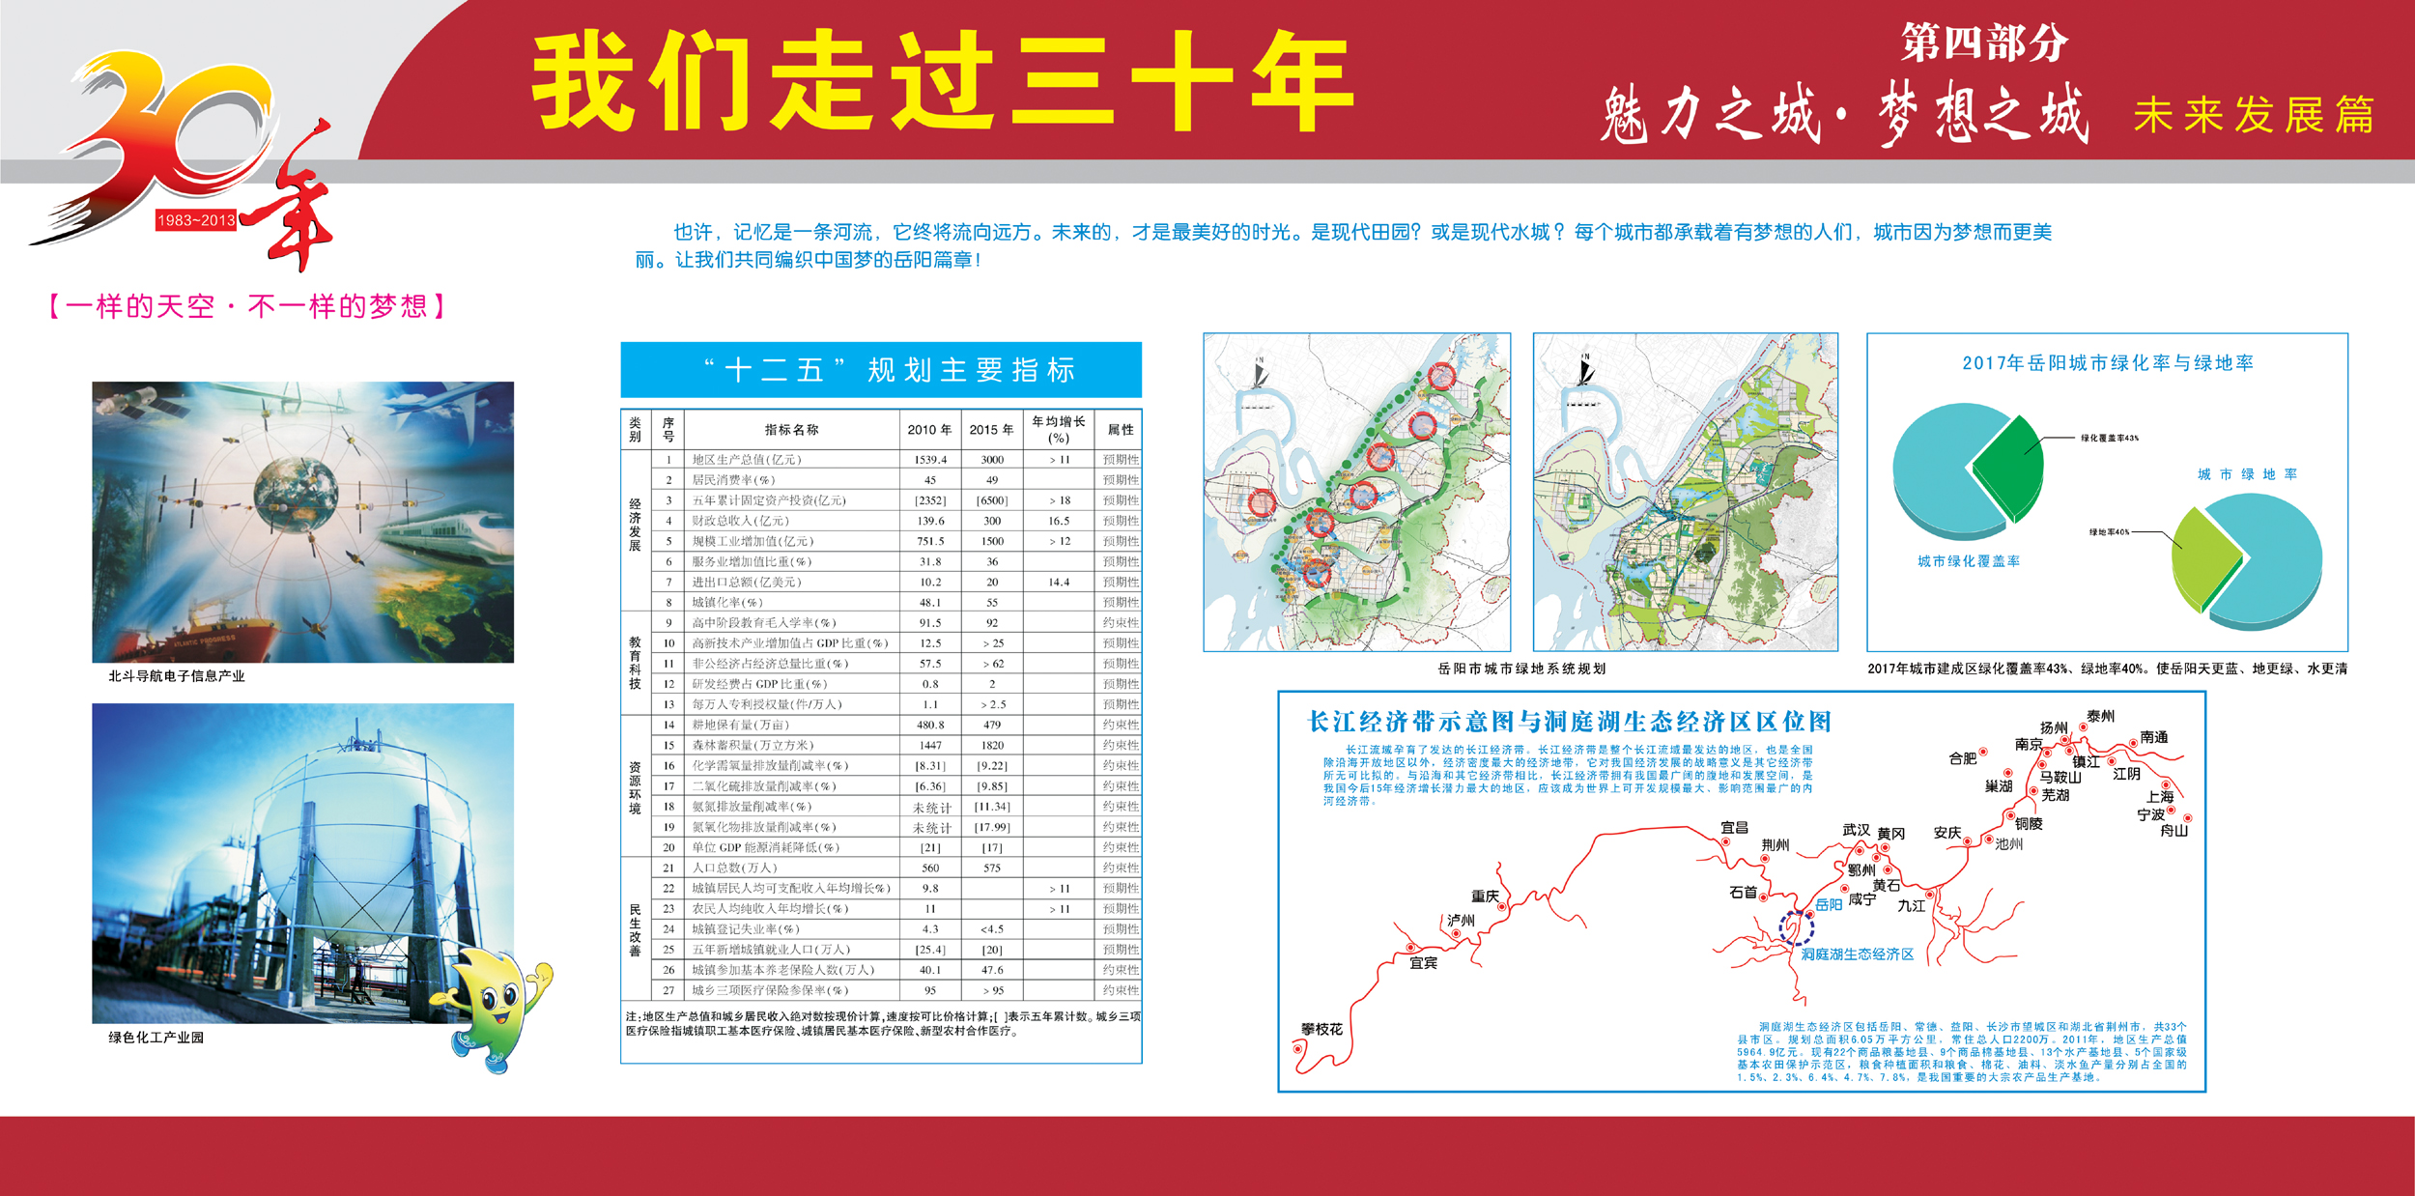
Task: Click the 地区生产总值(亿元) table row
Action: click(x=747, y=460)
